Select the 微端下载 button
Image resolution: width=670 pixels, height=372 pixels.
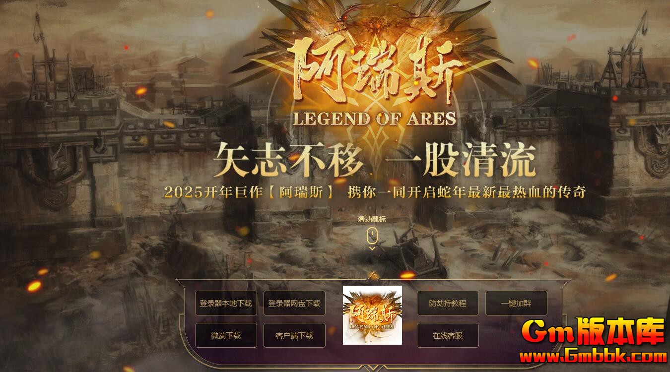coord(226,335)
